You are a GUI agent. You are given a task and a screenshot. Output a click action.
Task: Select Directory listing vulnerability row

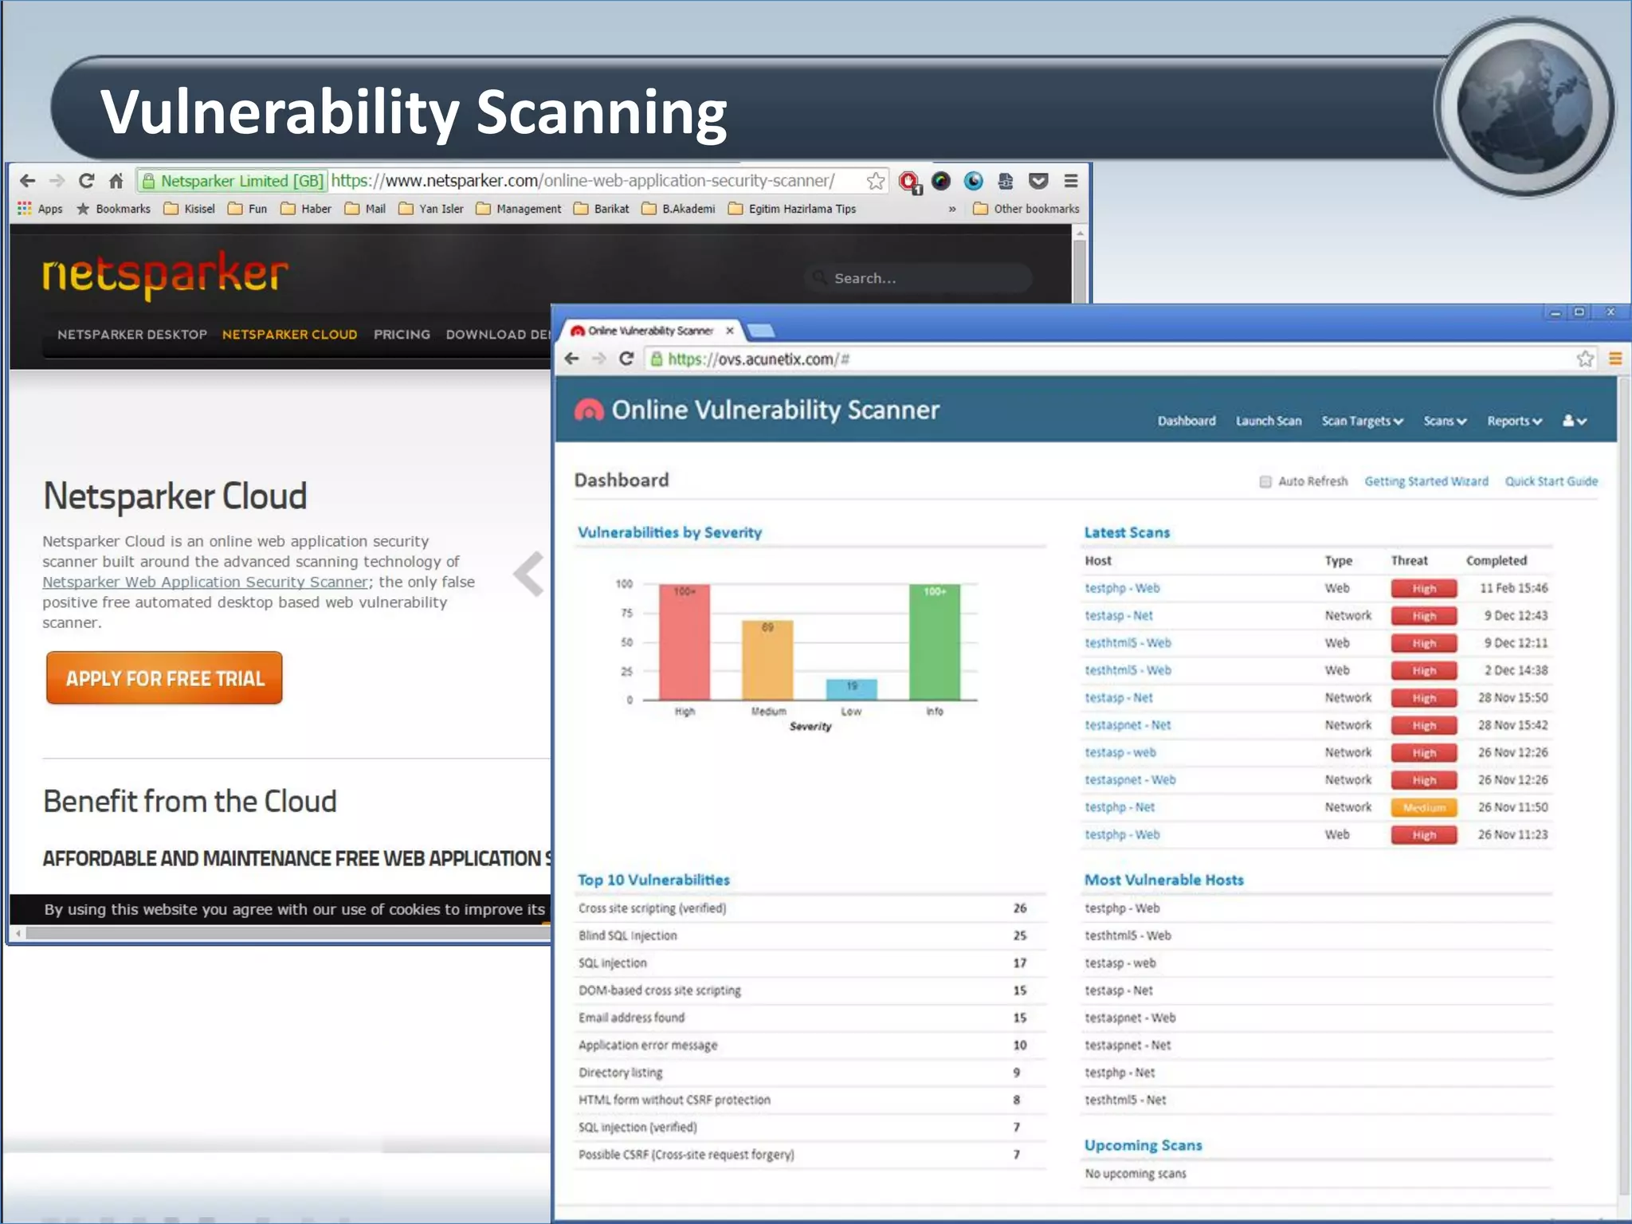(x=810, y=1073)
